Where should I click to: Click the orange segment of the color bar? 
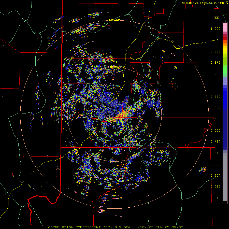click(225, 43)
